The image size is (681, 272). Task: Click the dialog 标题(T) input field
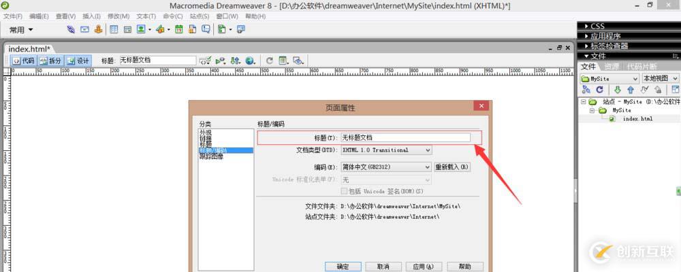(x=405, y=137)
